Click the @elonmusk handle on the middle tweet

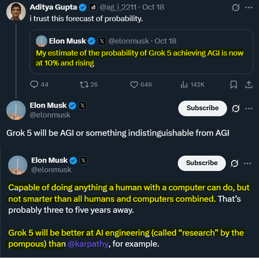tap(50, 115)
